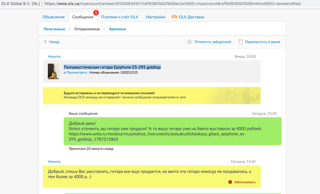Open the Epiphone ES-295 goldtop listing title

pyautogui.click(x=112, y=67)
